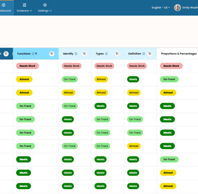Open the filter for the Identify column
Screen dimensions: 198x194
84,54
